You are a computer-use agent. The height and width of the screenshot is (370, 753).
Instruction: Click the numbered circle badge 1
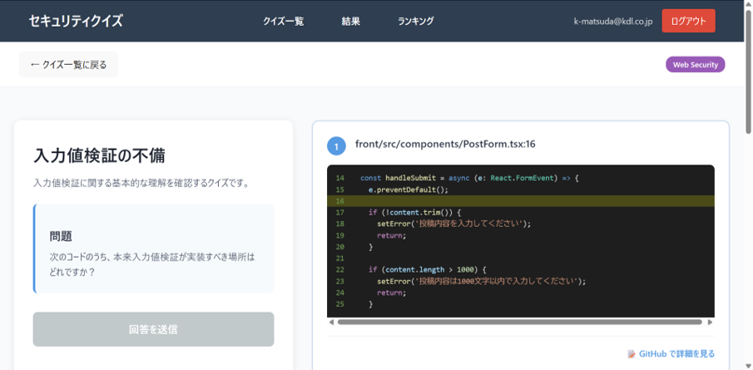(x=336, y=146)
